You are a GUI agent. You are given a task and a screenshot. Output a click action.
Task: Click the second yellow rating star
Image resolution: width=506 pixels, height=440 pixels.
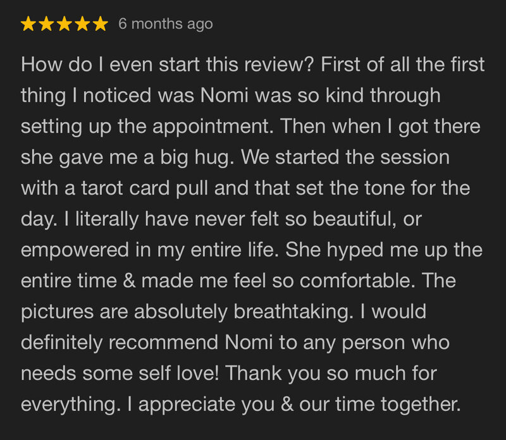click(46, 24)
